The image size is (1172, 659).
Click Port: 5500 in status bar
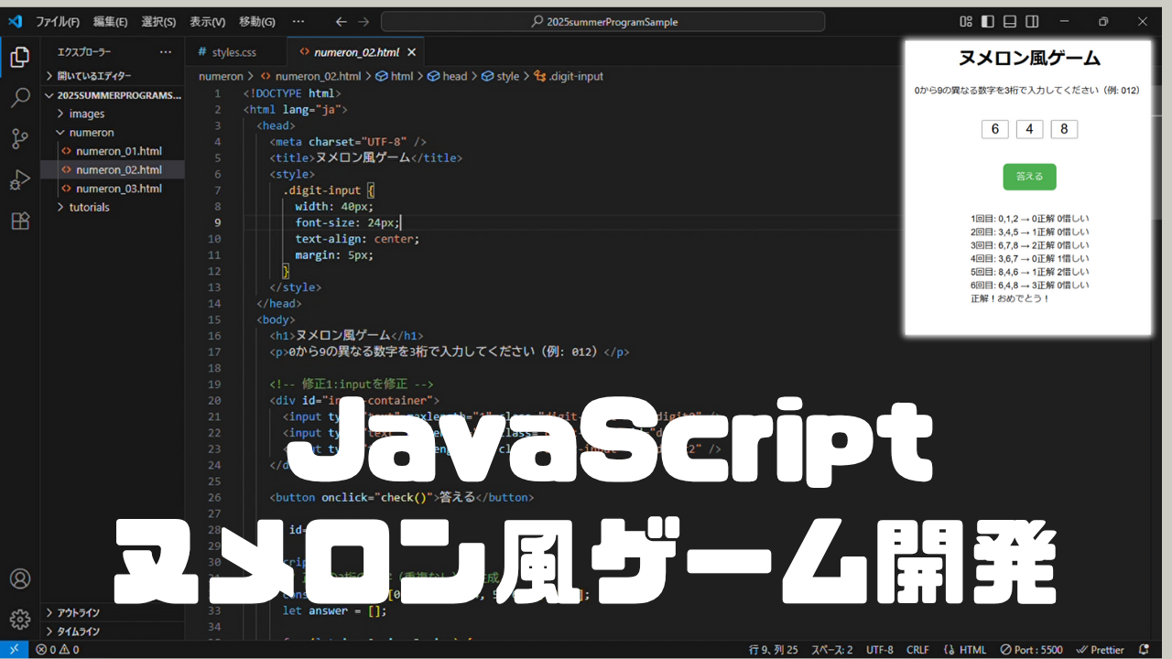pyautogui.click(x=1032, y=650)
